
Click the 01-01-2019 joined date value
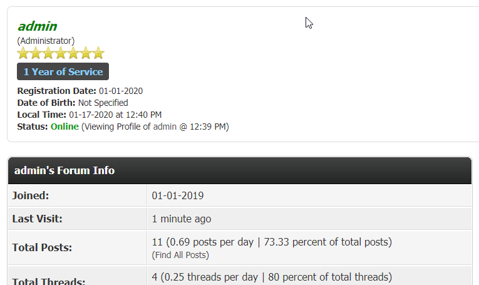178,195
